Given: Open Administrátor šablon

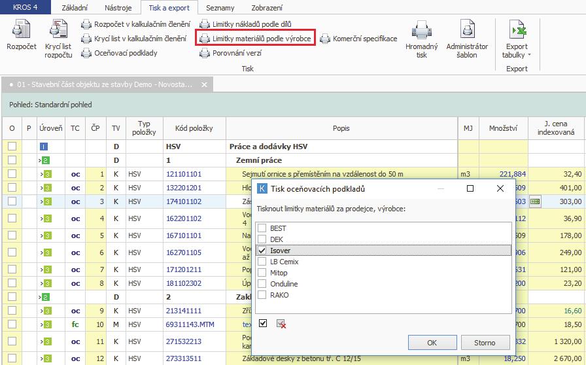Looking at the screenshot, I should [467, 39].
